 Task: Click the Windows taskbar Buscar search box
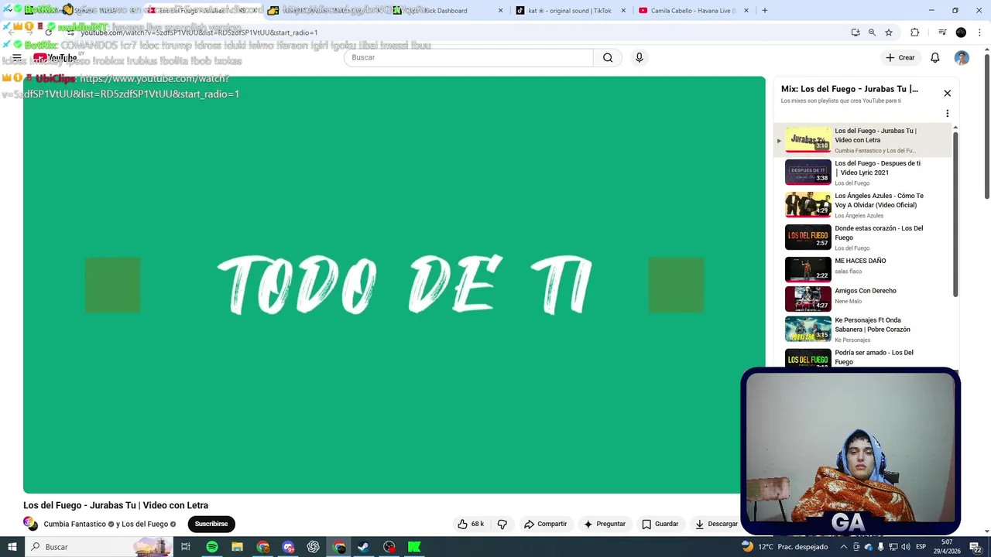98,546
